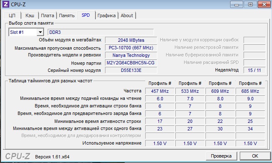This screenshot has height=163, width=272.
Task: Click the Номер партии label
Action: coord(86,63)
